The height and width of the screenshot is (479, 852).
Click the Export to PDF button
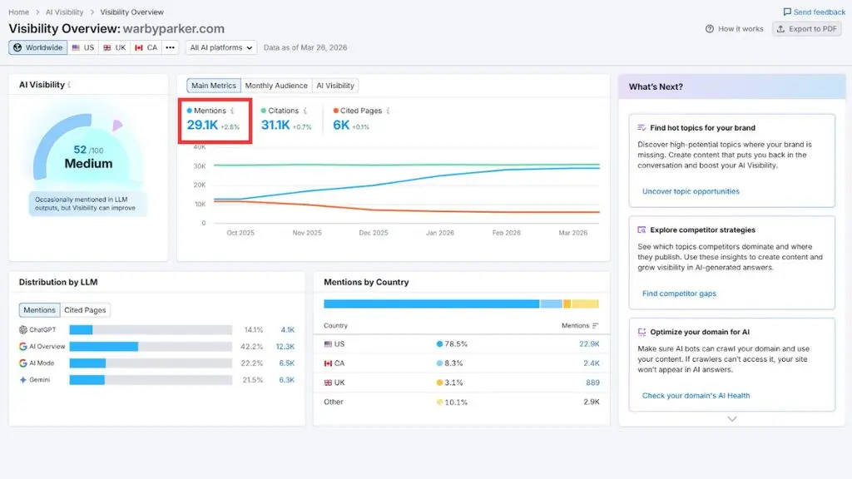click(x=807, y=29)
